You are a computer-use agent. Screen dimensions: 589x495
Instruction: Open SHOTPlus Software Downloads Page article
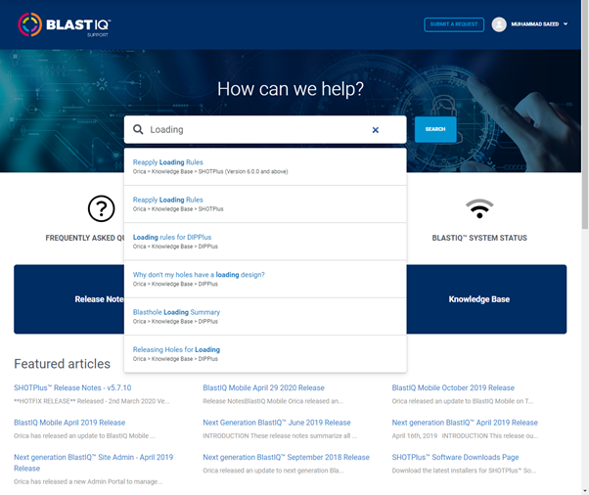[455, 457]
